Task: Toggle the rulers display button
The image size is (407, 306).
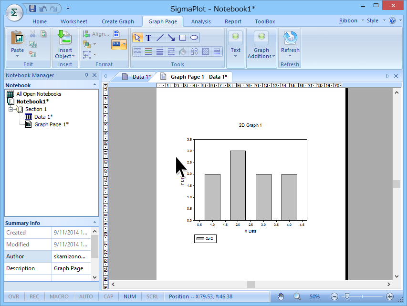Action: tap(116, 44)
